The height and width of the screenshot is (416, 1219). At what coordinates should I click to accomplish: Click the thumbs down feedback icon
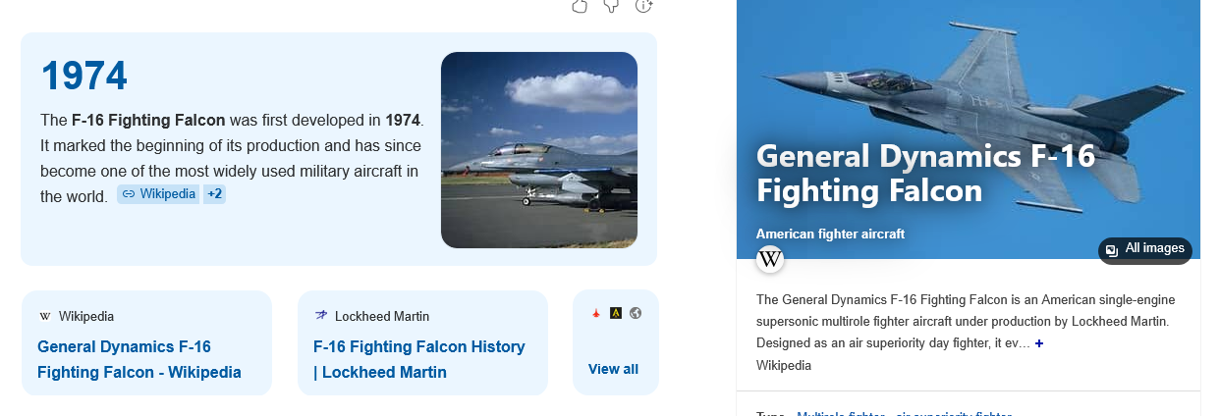[x=611, y=6]
